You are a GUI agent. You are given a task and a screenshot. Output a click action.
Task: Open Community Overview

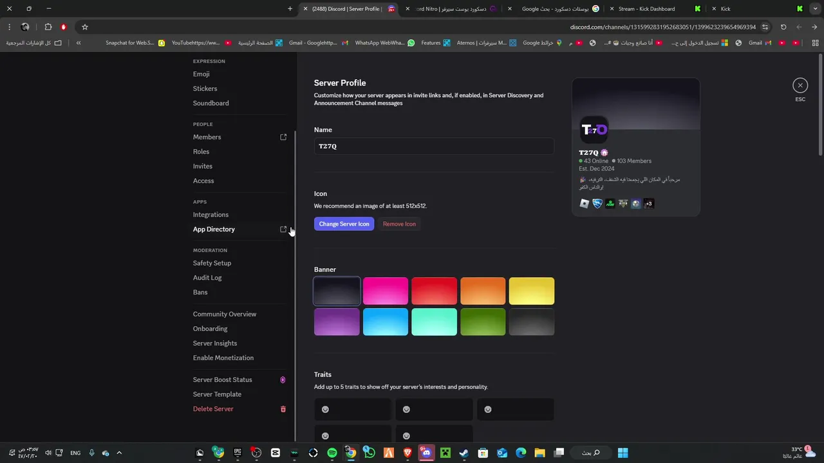click(225, 314)
